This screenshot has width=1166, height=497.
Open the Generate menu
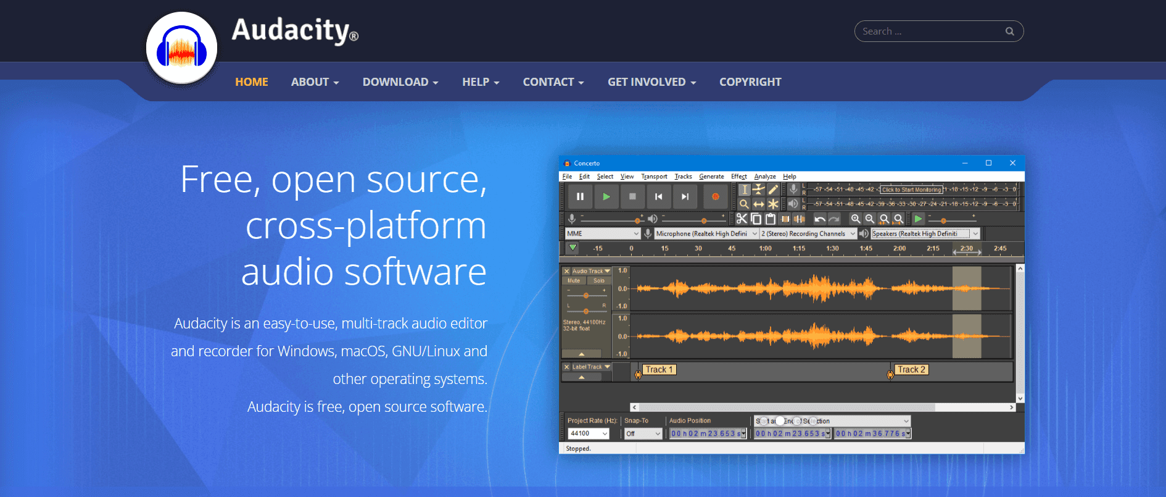pos(711,177)
